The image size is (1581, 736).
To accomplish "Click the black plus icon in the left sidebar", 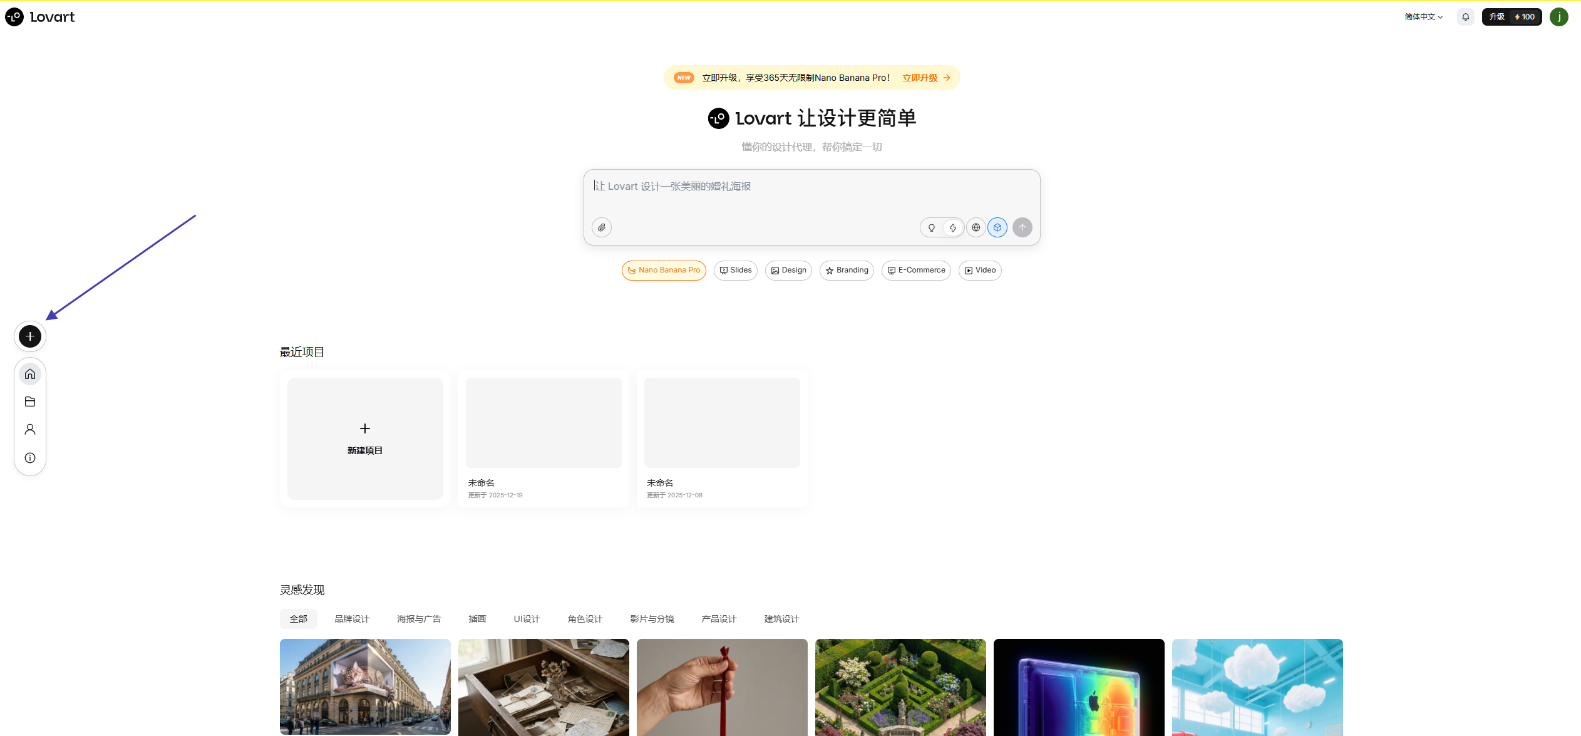I will coord(29,336).
